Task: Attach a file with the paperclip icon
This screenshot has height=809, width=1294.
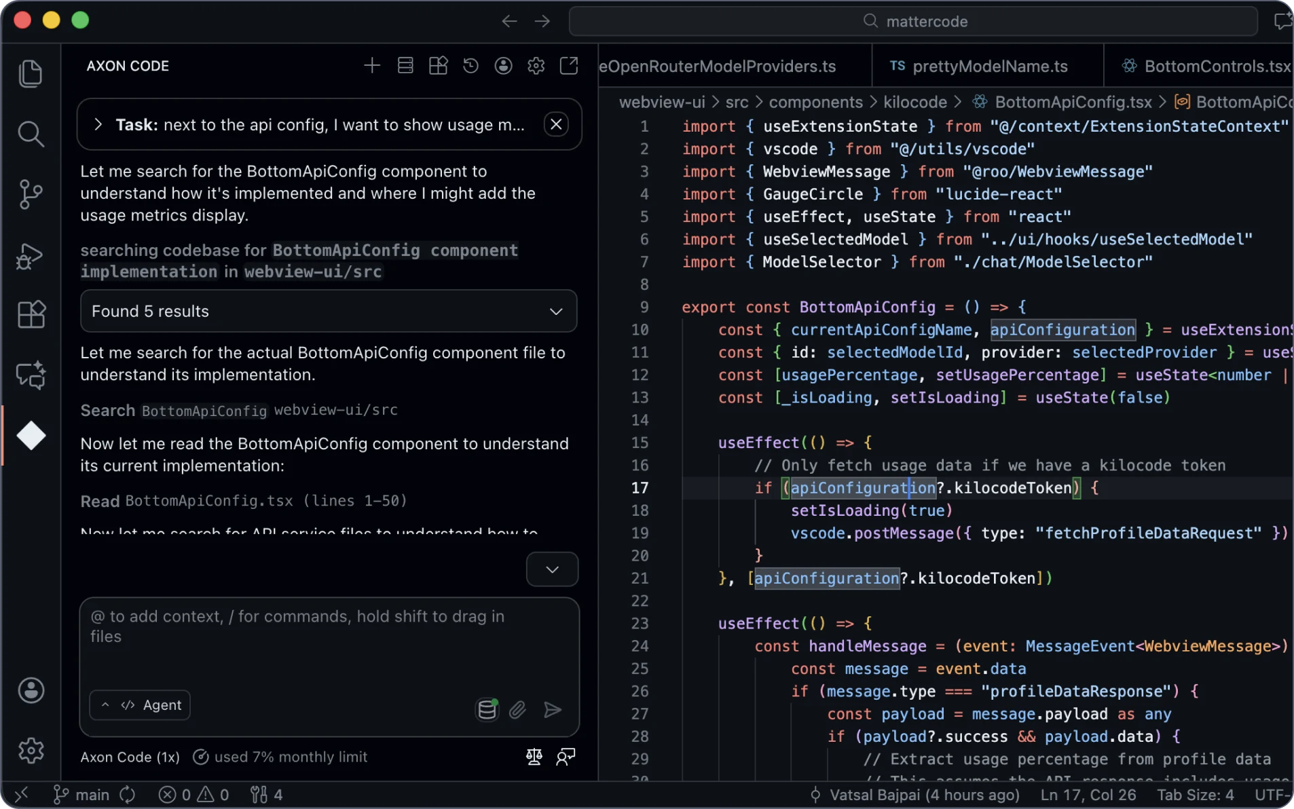Action: (x=519, y=710)
